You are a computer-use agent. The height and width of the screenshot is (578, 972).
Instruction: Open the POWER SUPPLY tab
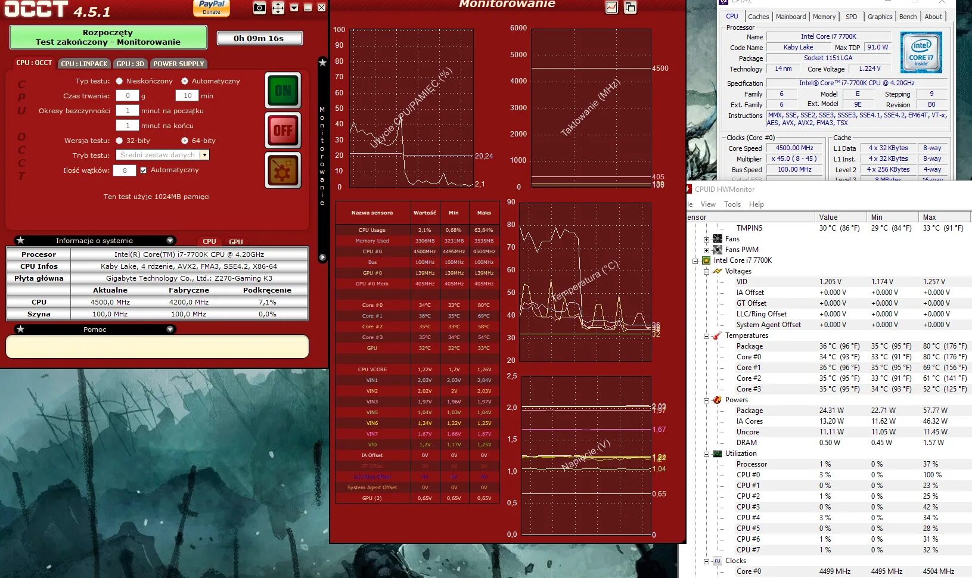click(x=179, y=63)
